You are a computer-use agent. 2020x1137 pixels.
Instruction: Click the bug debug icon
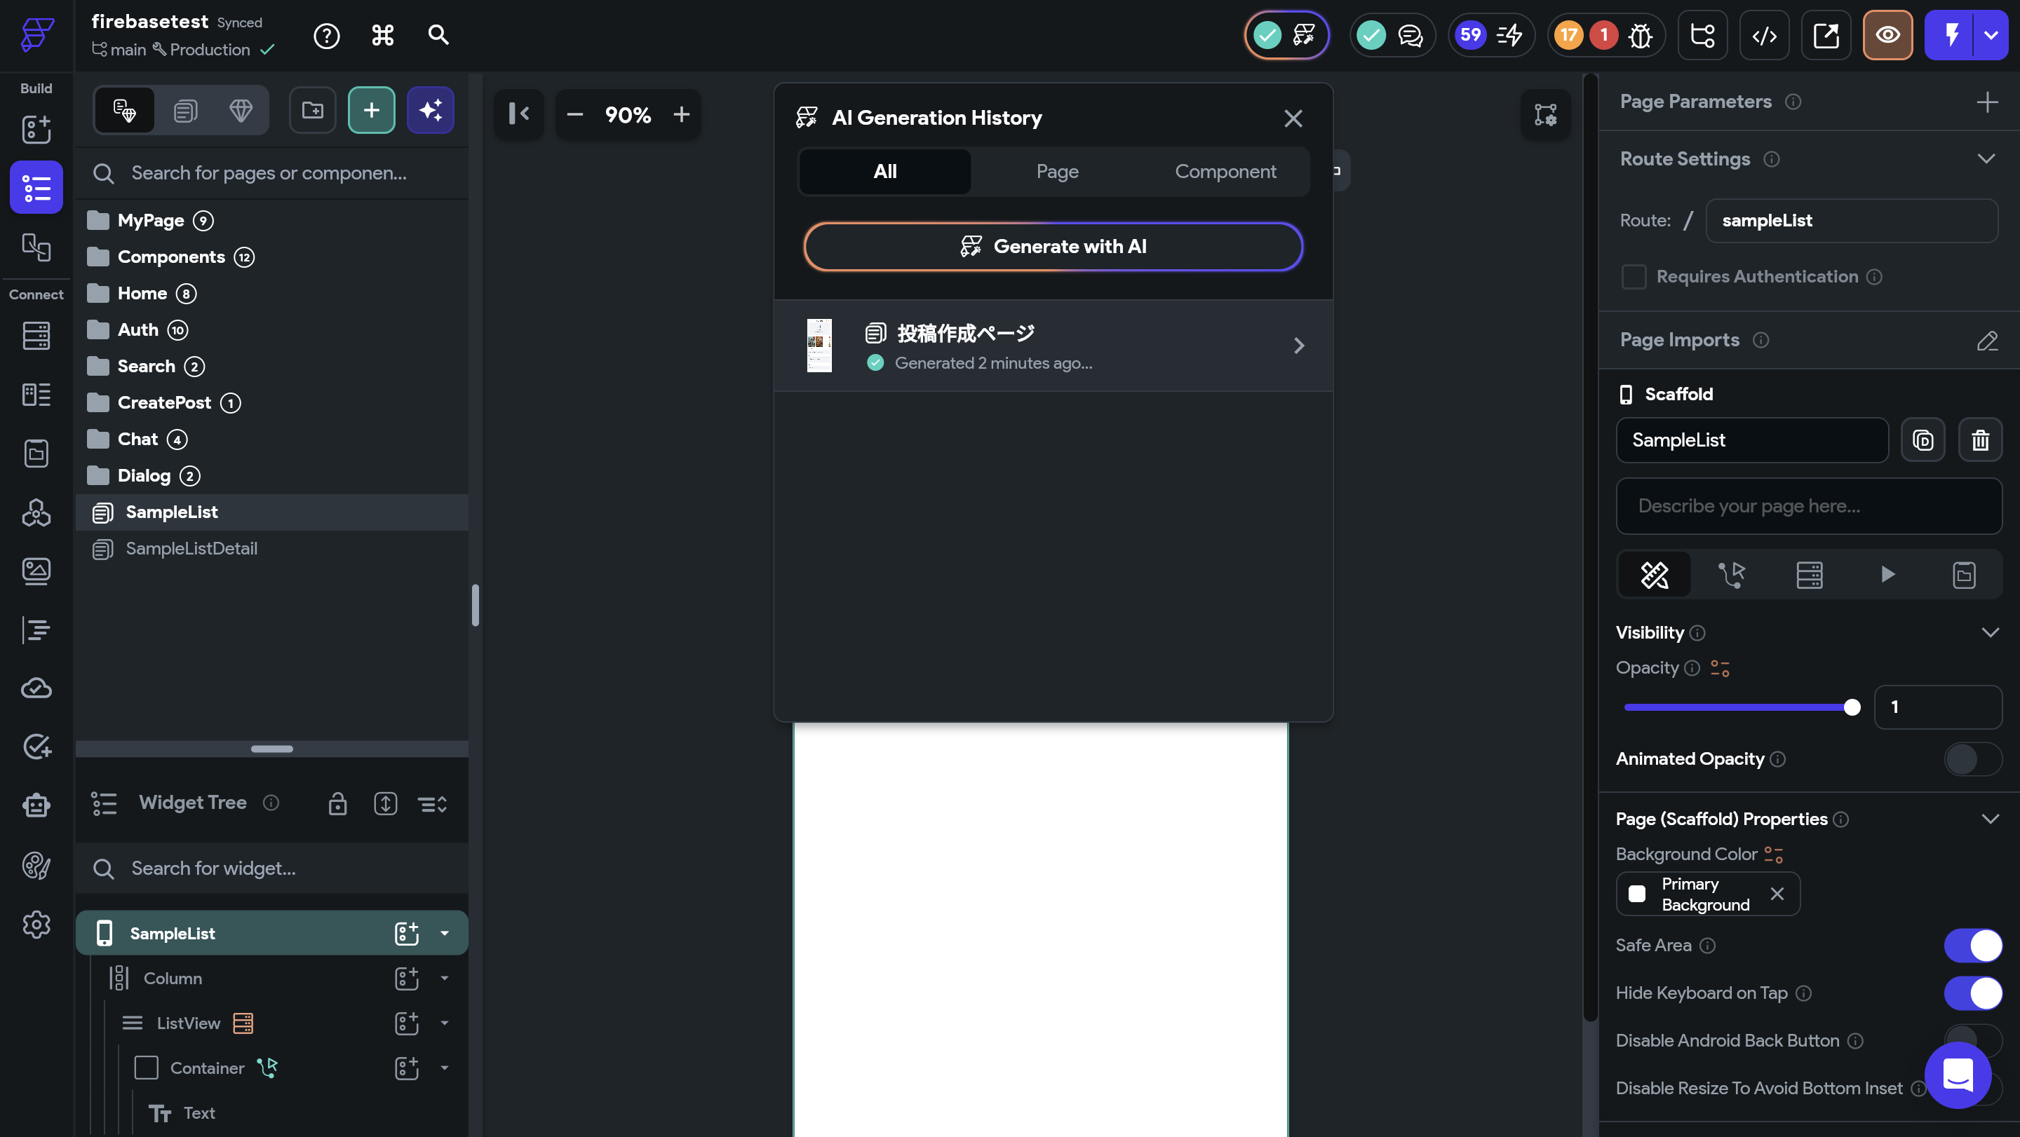point(1640,35)
